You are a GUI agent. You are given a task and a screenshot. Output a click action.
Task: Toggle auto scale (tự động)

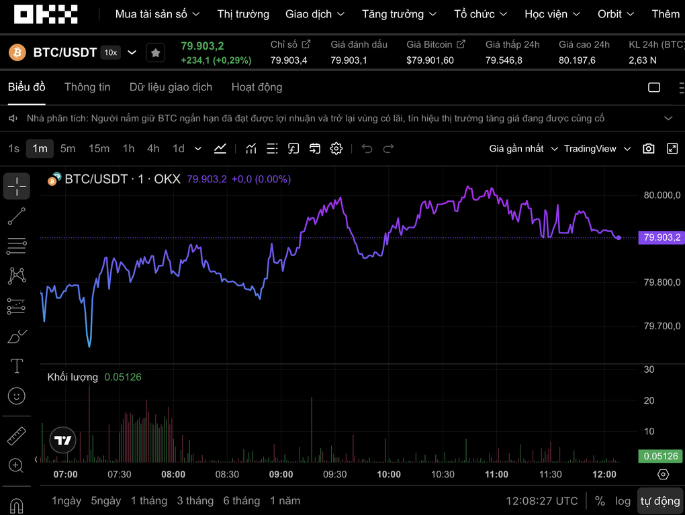660,501
